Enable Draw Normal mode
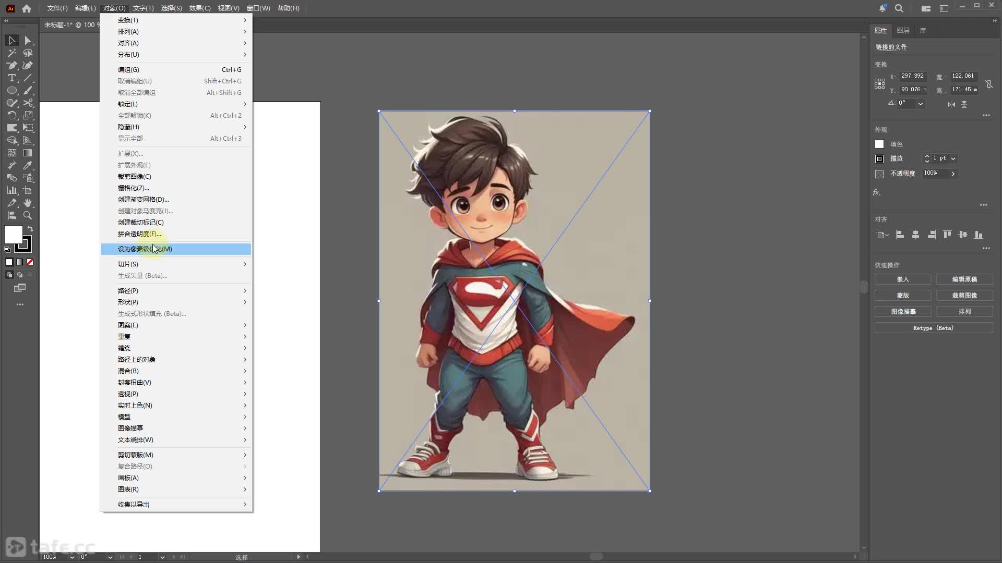The width and height of the screenshot is (1002, 563). tap(9, 275)
